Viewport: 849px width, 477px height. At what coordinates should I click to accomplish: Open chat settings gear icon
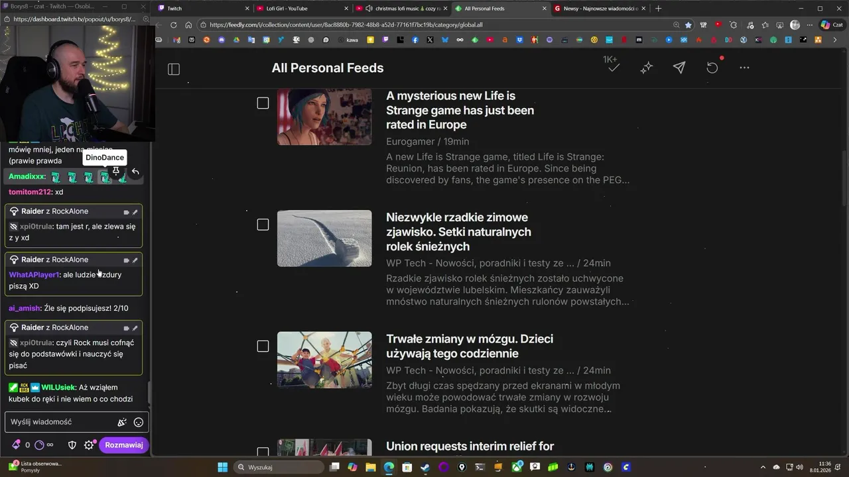pos(89,445)
